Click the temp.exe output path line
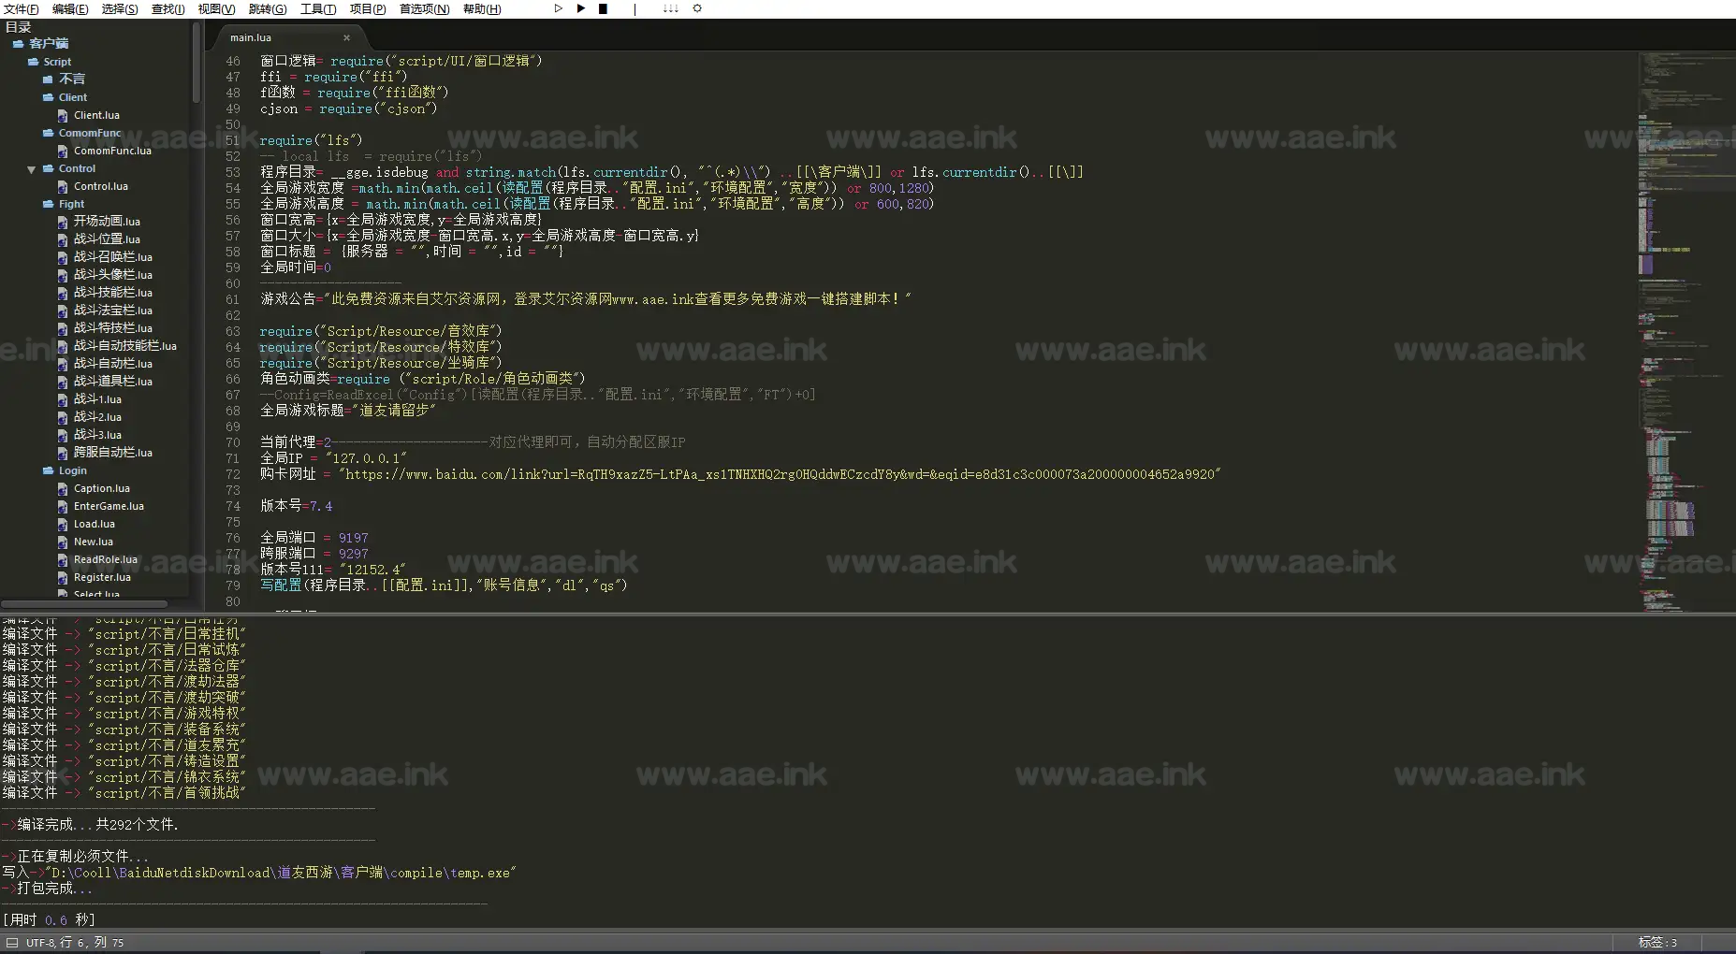1736x954 pixels. tap(259, 873)
